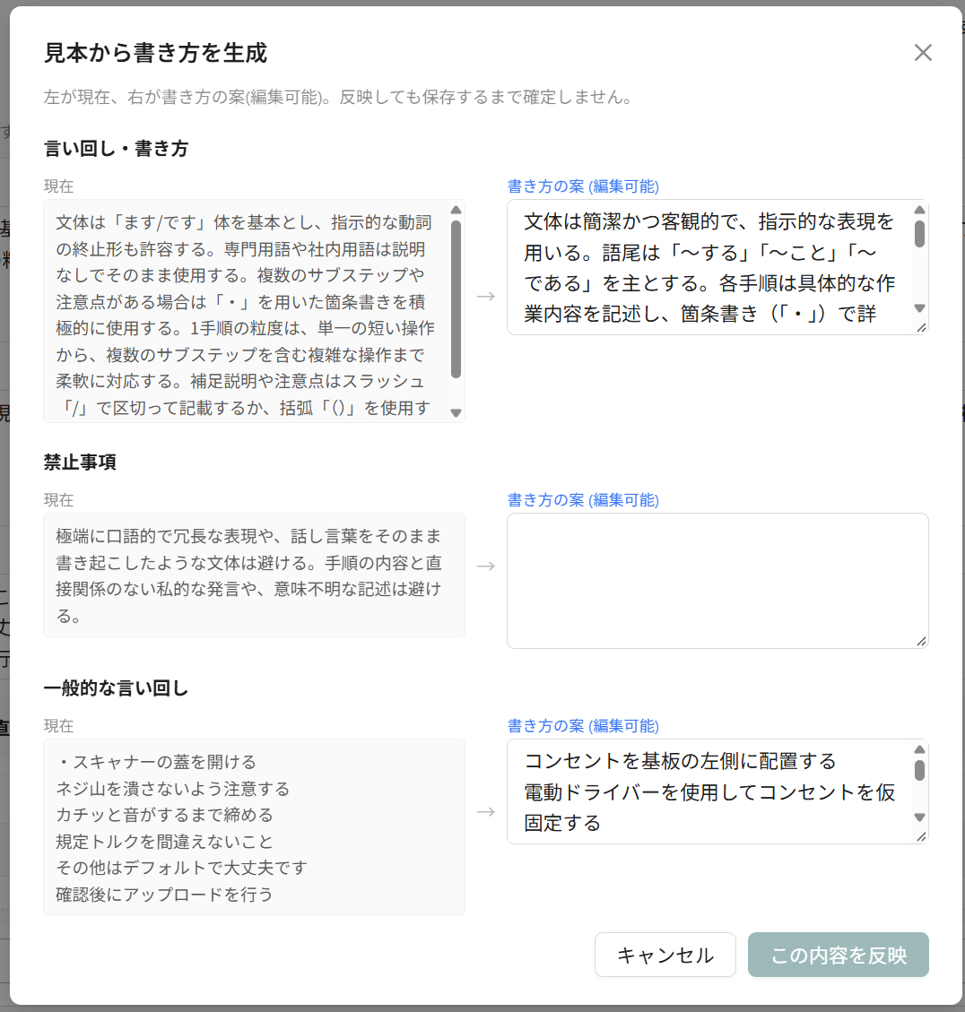Click resize grip of 禁止事項 proposal textarea
Image resolution: width=965 pixels, height=1012 pixels.
coord(921,641)
